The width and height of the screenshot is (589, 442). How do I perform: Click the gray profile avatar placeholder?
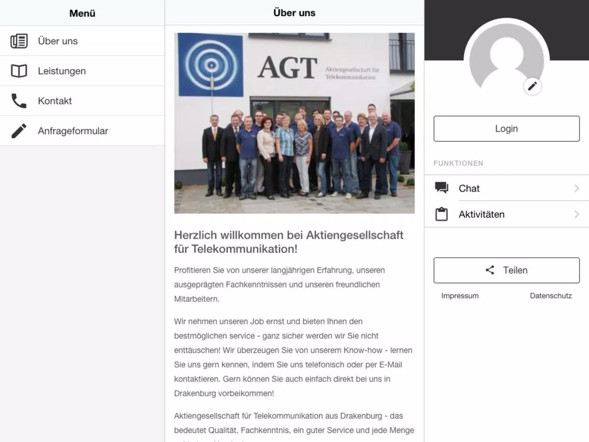pos(507,61)
